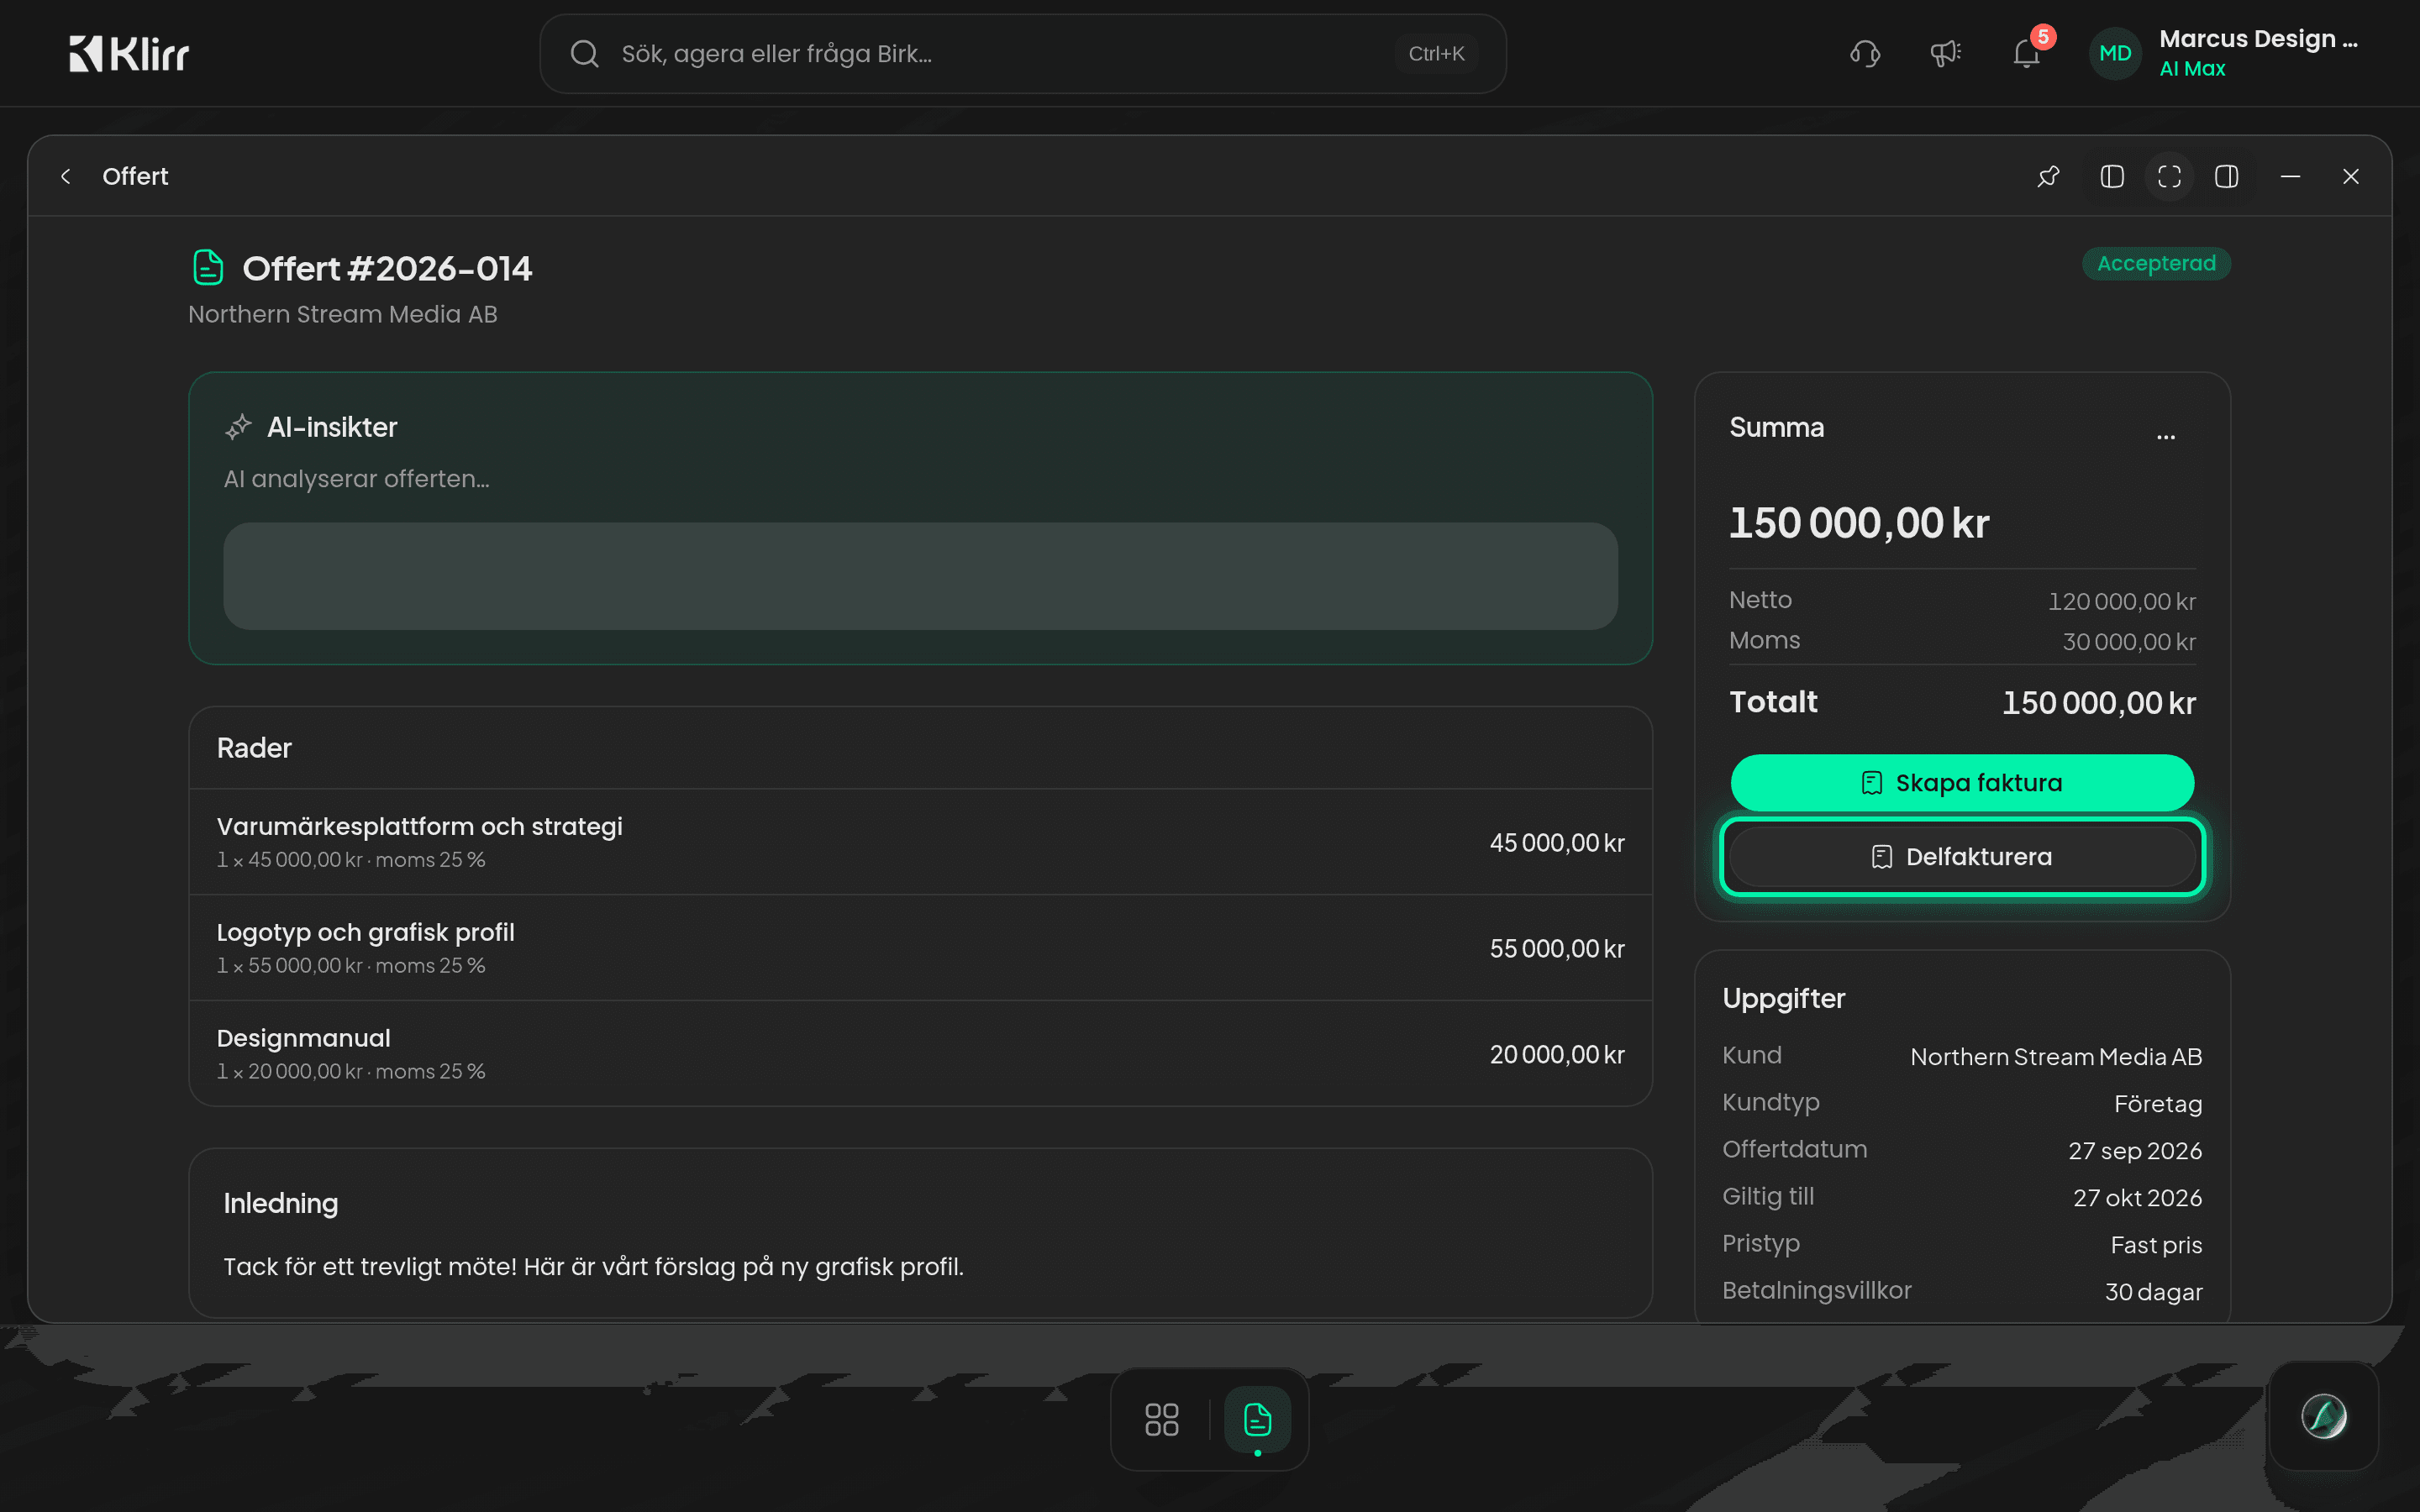Image resolution: width=2420 pixels, height=1512 pixels.
Task: Click Betalningsvillkor value 30 dagar
Action: (2154, 1292)
